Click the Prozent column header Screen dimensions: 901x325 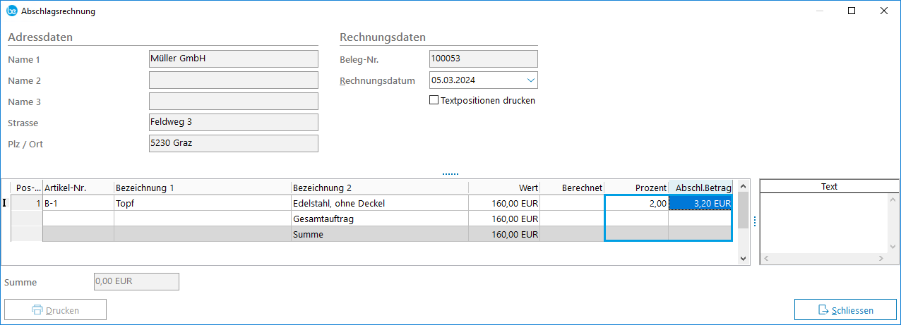tap(636, 188)
